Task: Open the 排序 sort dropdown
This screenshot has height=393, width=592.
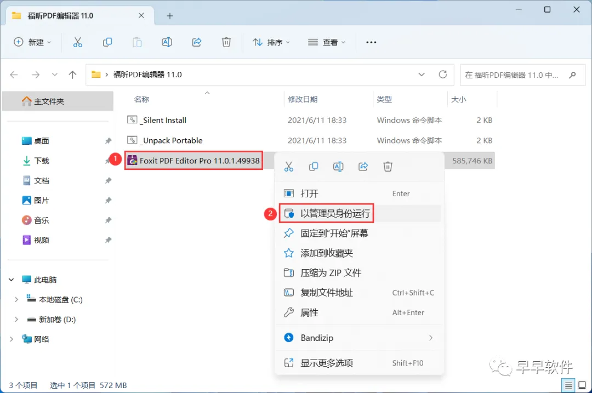Action: pos(271,42)
